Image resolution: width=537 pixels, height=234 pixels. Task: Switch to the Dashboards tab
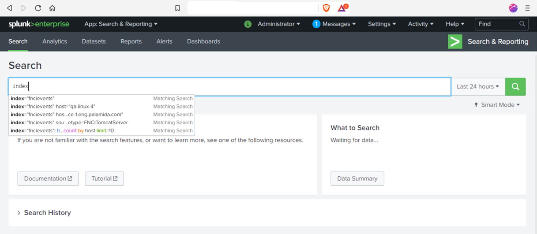pyautogui.click(x=203, y=41)
